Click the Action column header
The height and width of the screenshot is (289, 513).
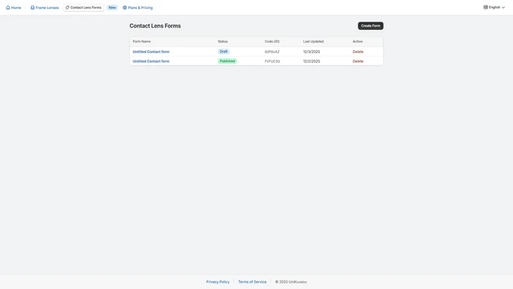click(x=358, y=42)
